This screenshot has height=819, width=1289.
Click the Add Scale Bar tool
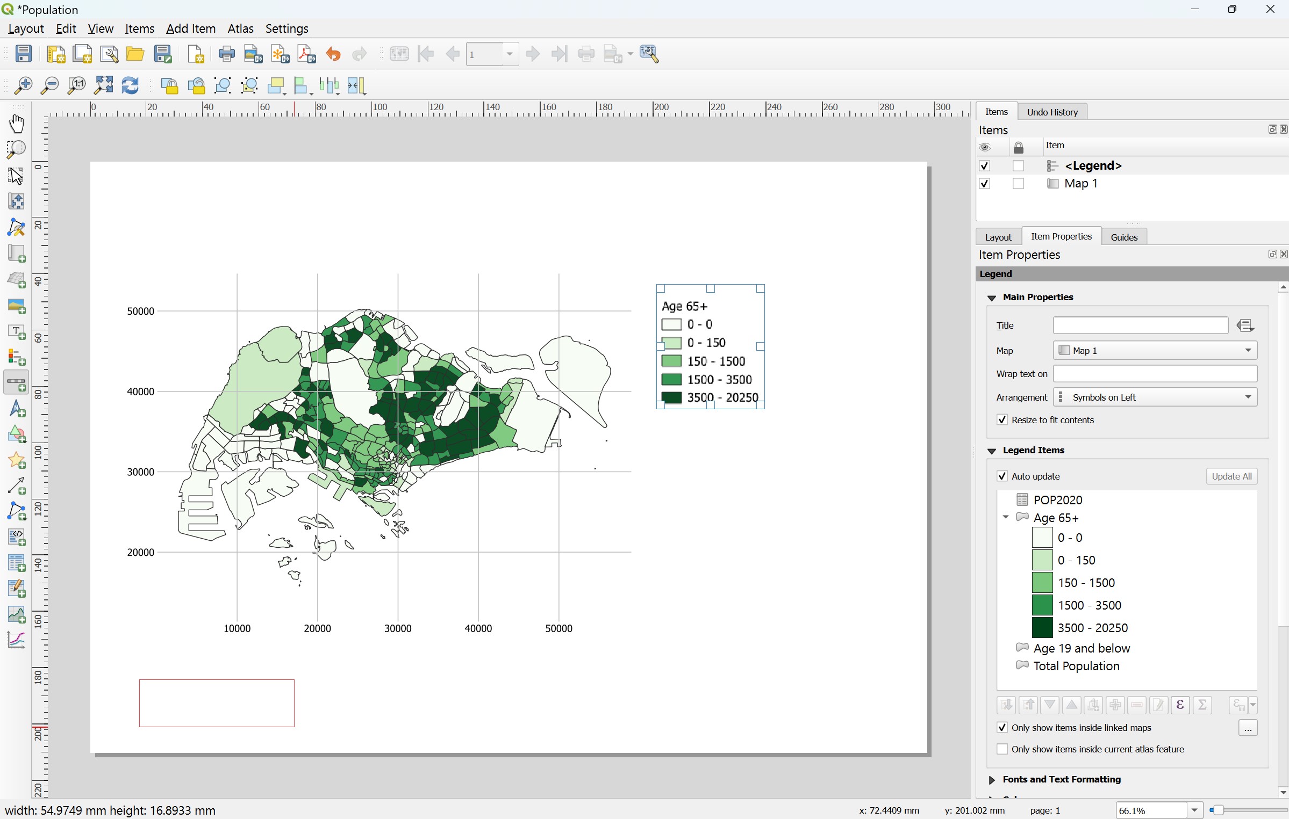point(17,383)
